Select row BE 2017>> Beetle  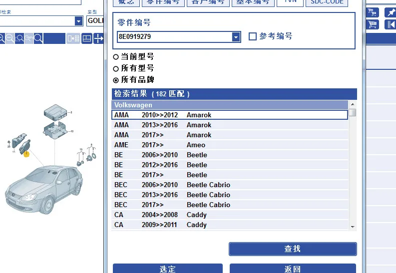pyautogui.click(x=230, y=175)
